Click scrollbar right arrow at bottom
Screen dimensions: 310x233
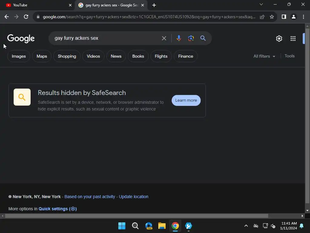302,216
